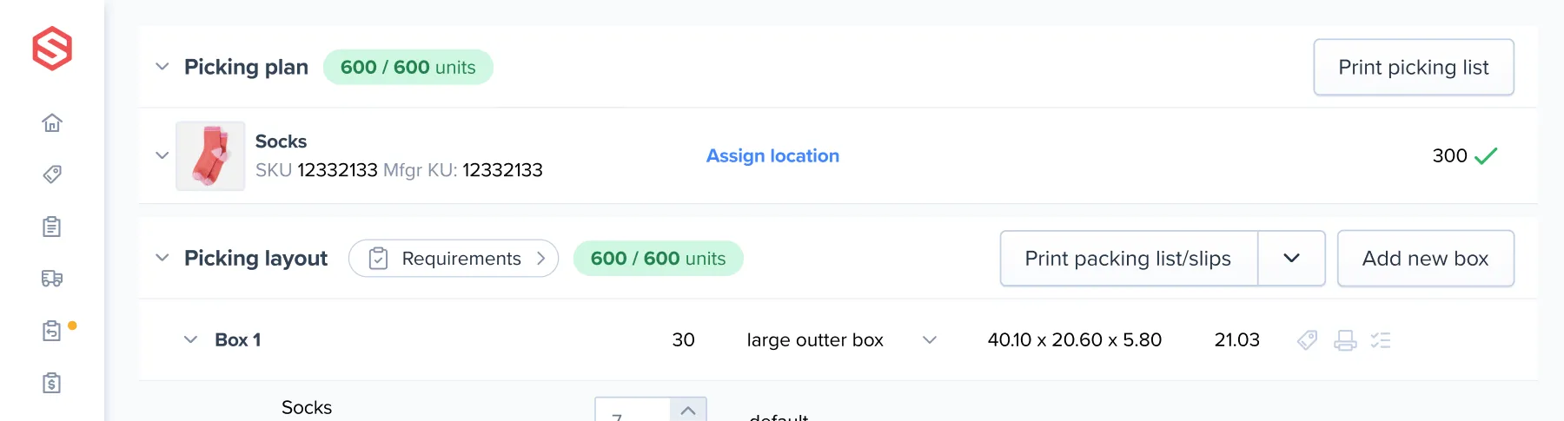1564x421 pixels.
Task: Click the Assign location link
Action: (773, 156)
